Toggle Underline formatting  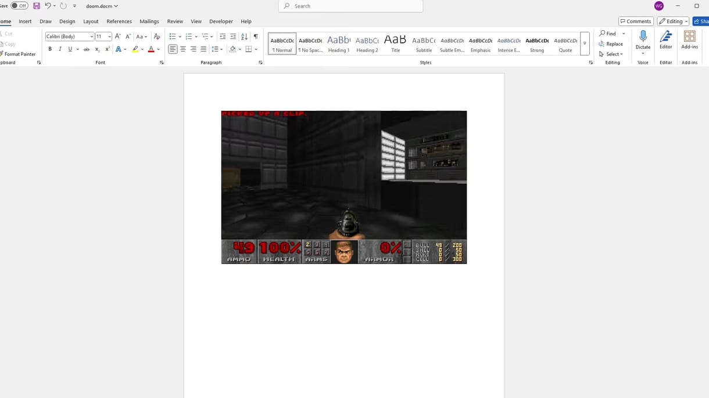70,49
